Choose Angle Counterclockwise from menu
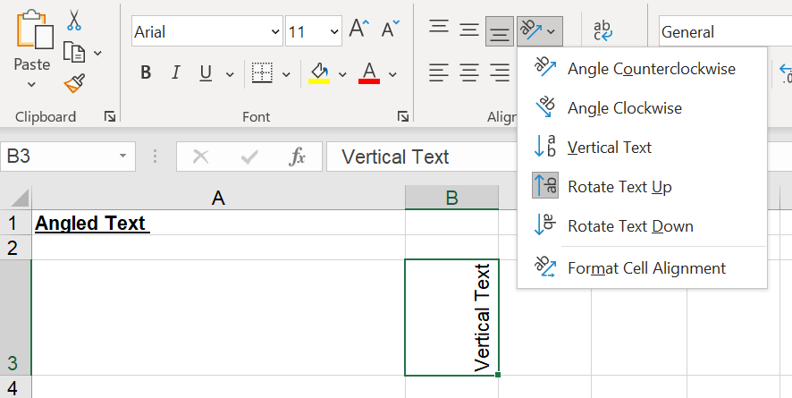 point(642,68)
